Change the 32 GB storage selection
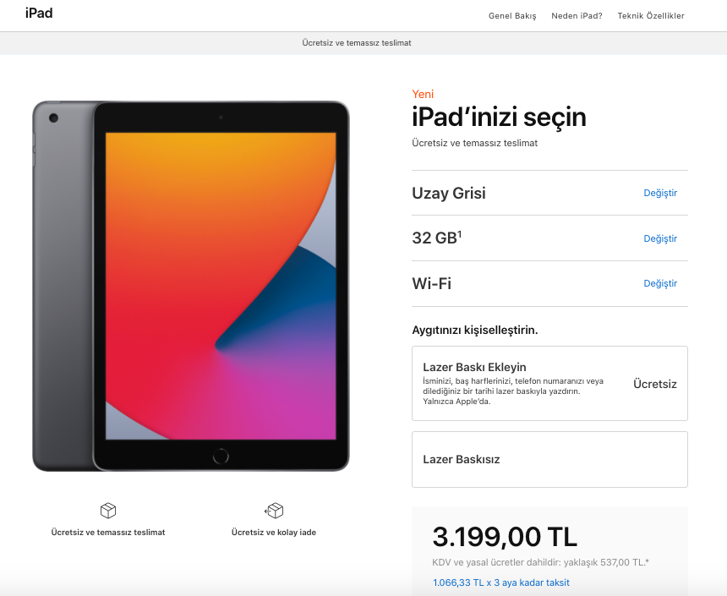Screen dimensions: 727x596 click(660, 238)
